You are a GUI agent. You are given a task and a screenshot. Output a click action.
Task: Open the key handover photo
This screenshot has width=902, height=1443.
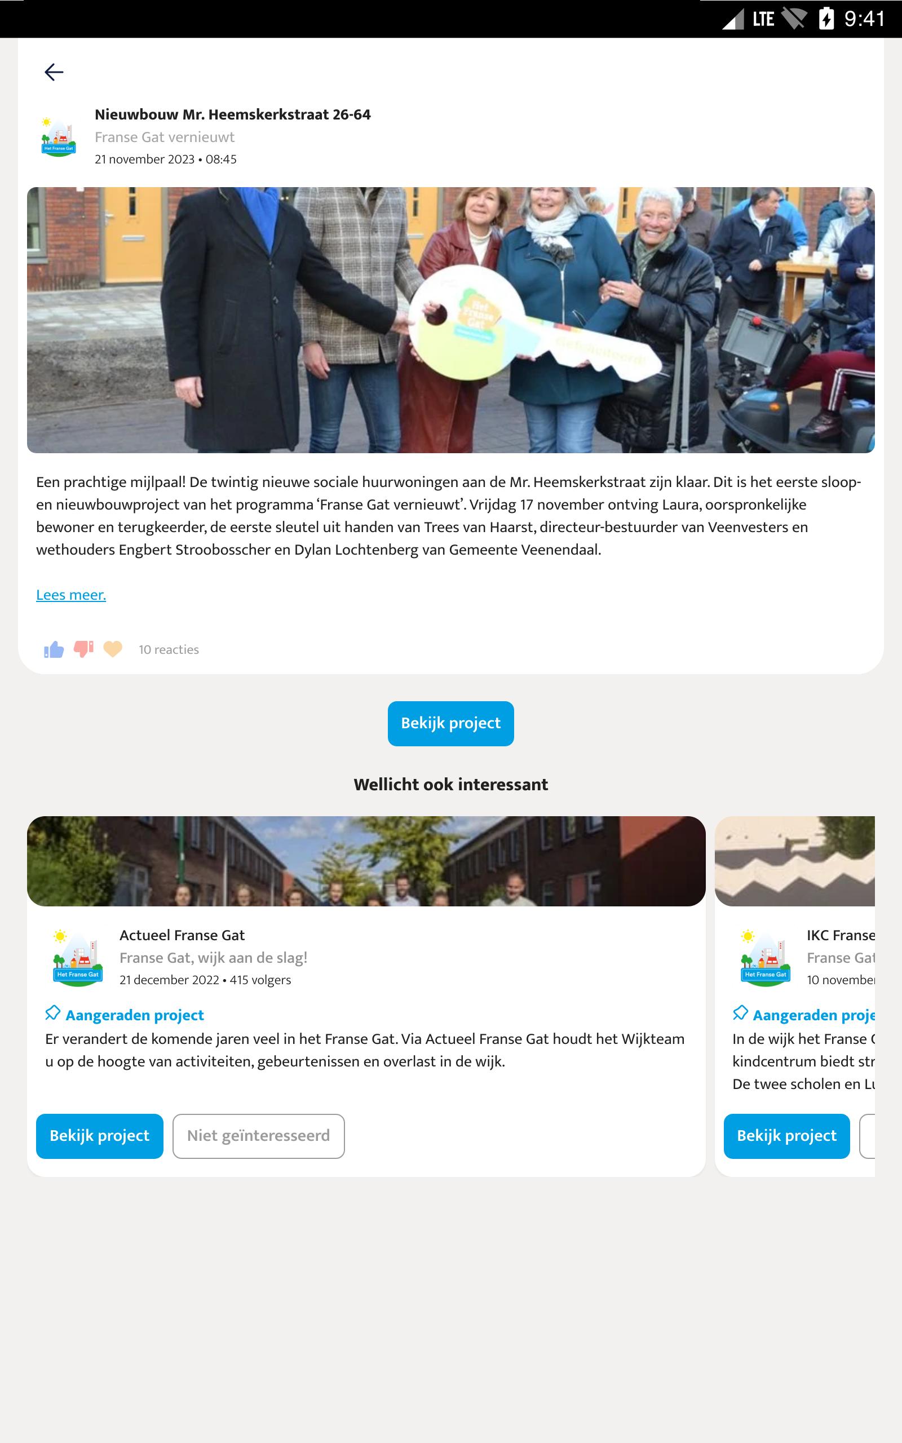click(x=451, y=320)
